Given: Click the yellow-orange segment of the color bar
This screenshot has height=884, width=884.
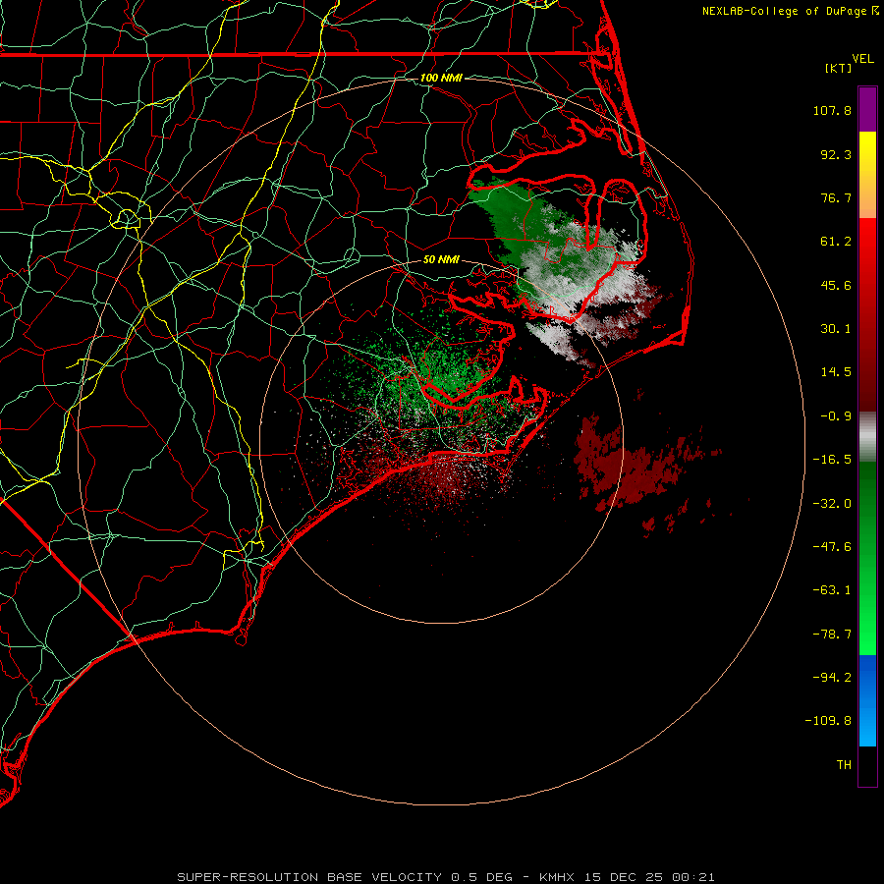Looking at the screenshot, I should (x=867, y=175).
